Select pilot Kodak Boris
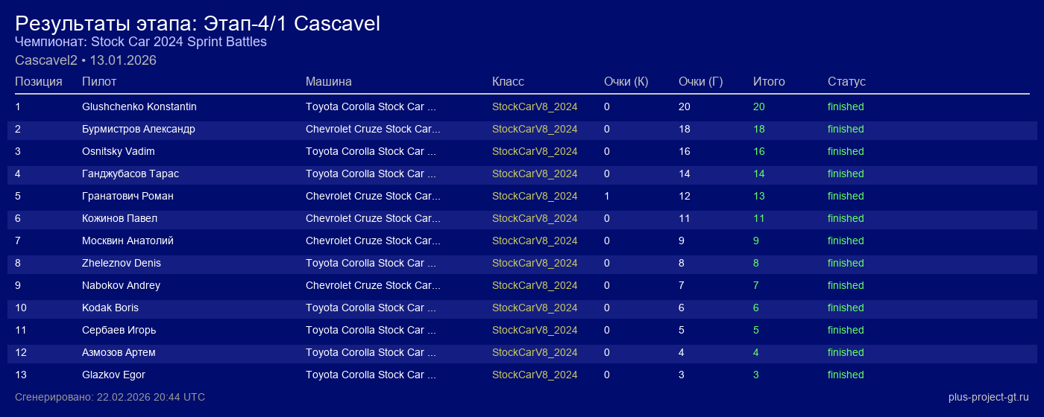This screenshot has height=417, width=1044. click(x=110, y=308)
